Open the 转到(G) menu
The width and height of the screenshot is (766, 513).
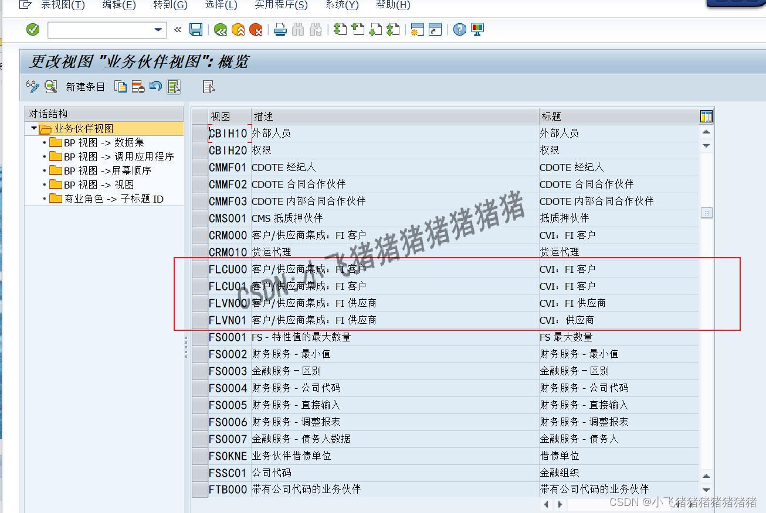tap(170, 5)
